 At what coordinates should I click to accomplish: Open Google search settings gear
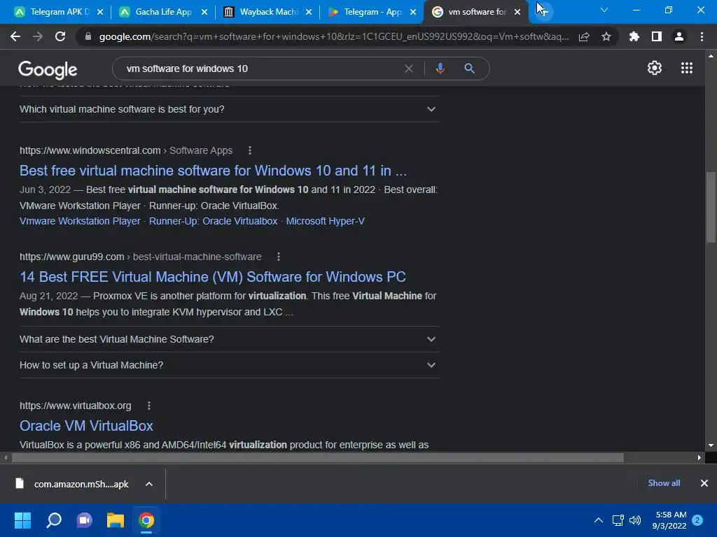(655, 68)
